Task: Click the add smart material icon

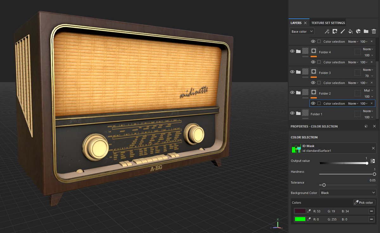Action: (x=358, y=31)
